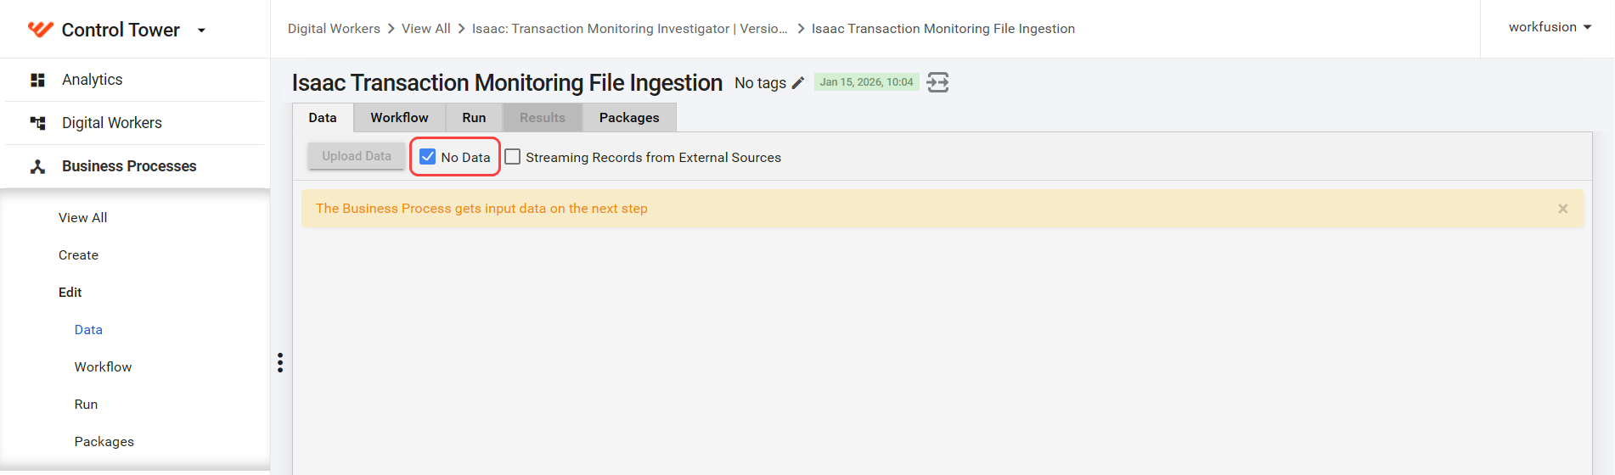Image resolution: width=1615 pixels, height=475 pixels.
Task: Click the Business Processes icon
Action: click(x=37, y=166)
